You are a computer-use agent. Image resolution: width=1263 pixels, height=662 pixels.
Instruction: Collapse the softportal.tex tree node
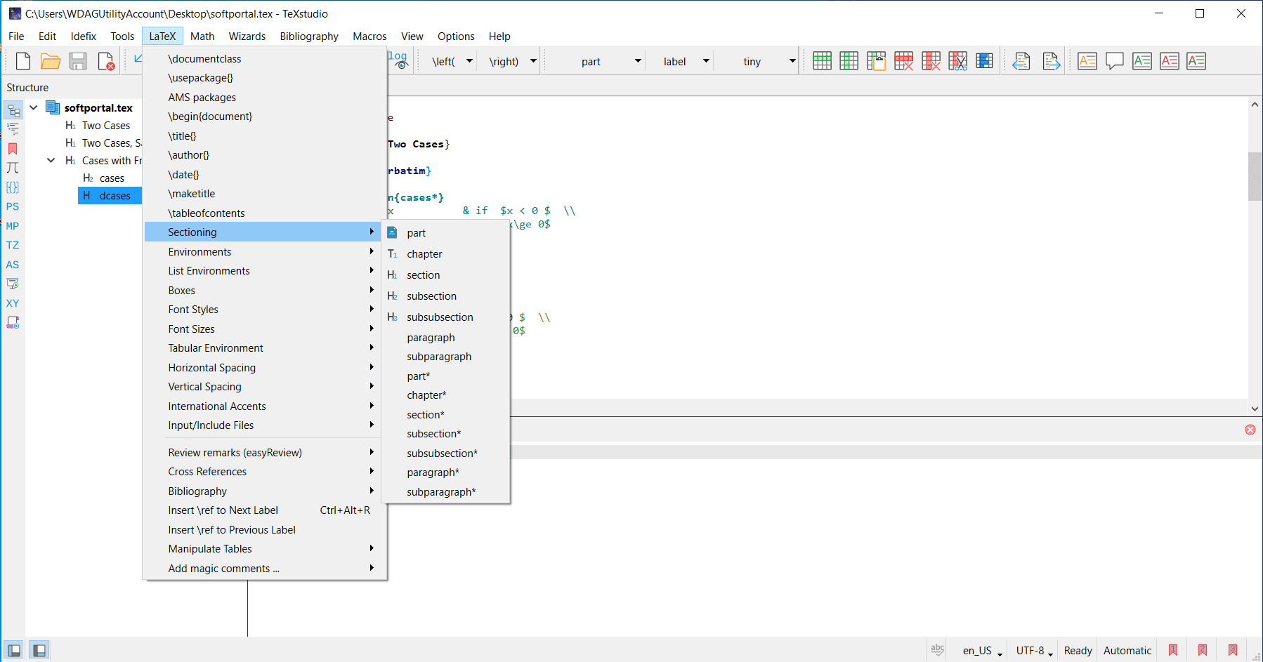(x=34, y=107)
